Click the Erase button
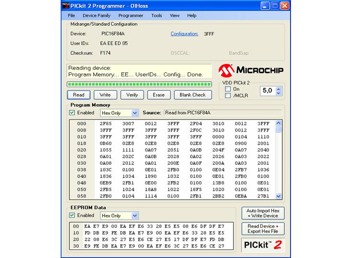The width and height of the screenshot is (344, 258). (x=159, y=95)
